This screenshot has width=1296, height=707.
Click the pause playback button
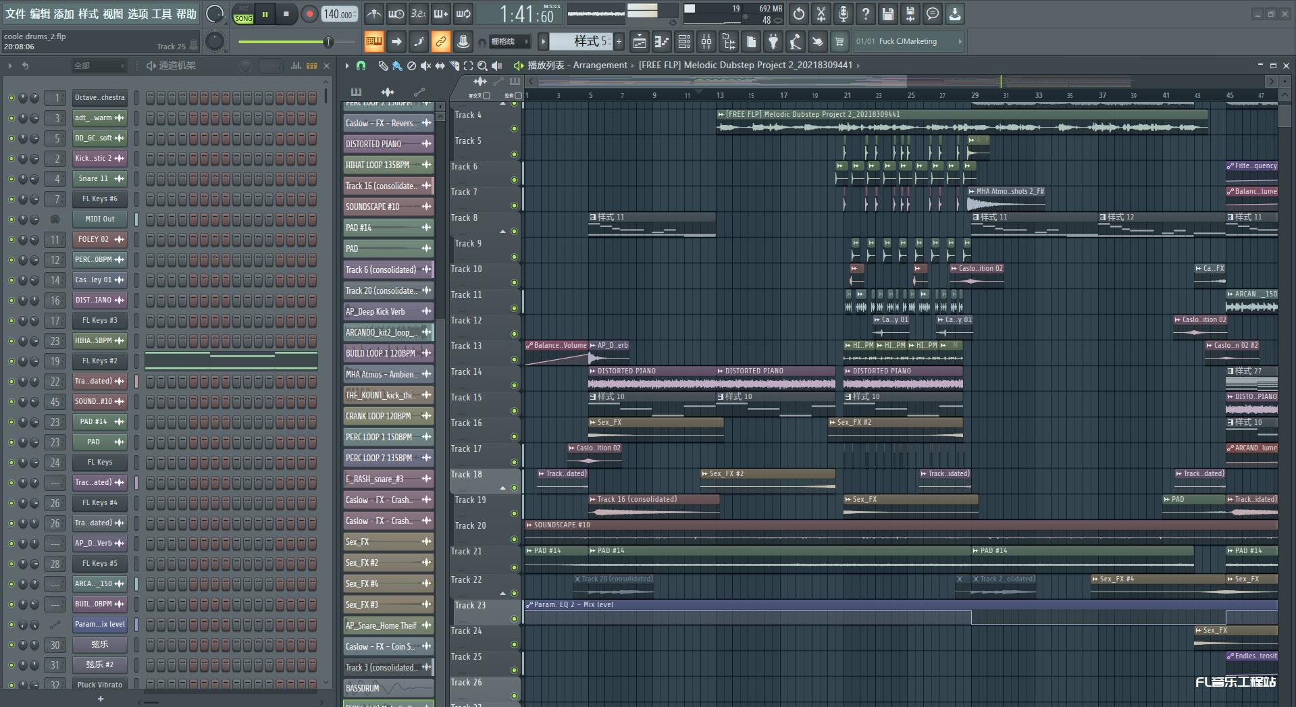pyautogui.click(x=265, y=14)
